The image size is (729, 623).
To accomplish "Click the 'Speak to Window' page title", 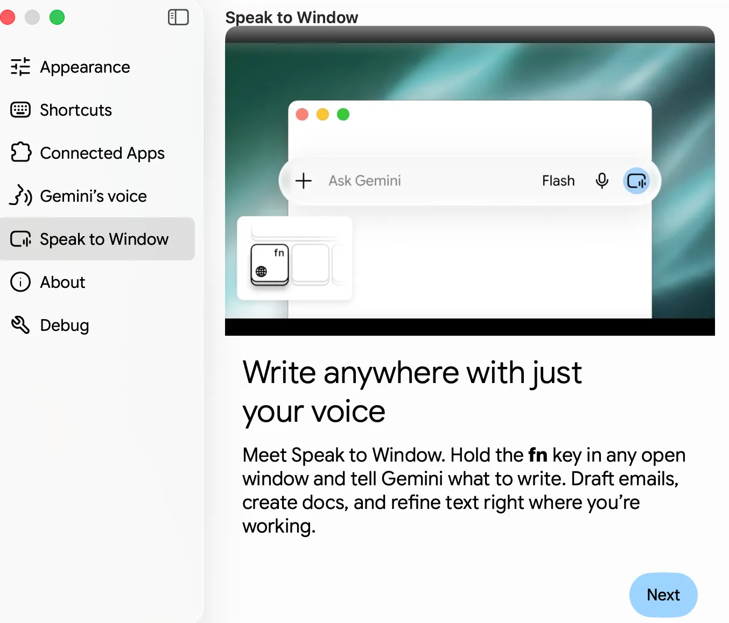I will (x=291, y=17).
